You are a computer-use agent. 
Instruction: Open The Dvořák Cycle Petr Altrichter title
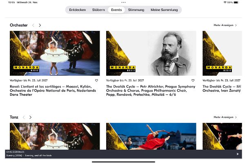[149, 90]
